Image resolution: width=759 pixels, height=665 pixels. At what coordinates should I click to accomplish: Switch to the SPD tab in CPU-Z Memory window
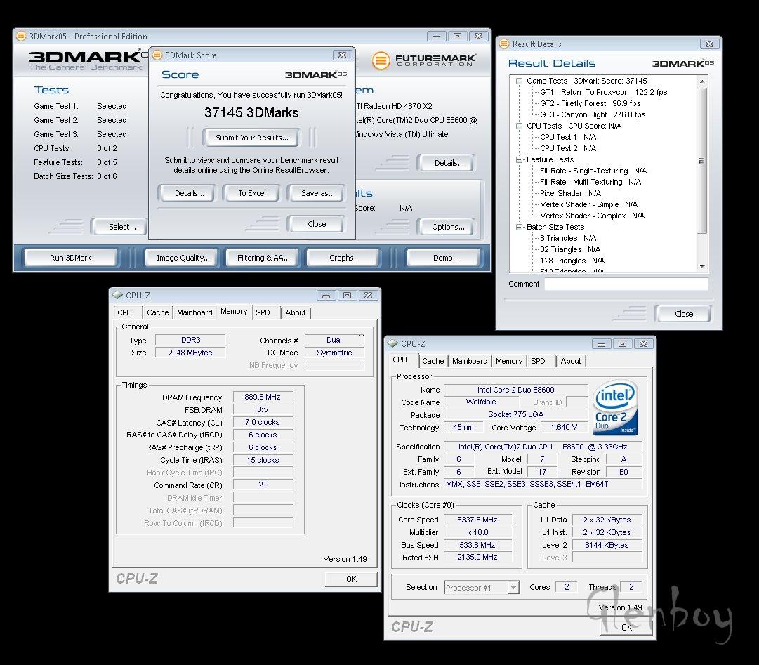pos(263,312)
